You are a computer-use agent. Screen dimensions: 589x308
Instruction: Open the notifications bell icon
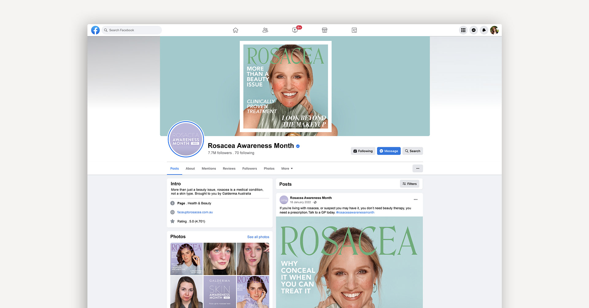pos(484,30)
